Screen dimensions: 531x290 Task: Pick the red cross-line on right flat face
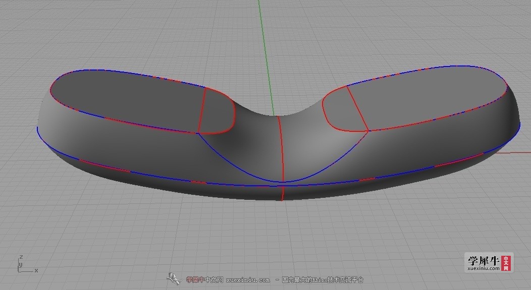(x=357, y=108)
